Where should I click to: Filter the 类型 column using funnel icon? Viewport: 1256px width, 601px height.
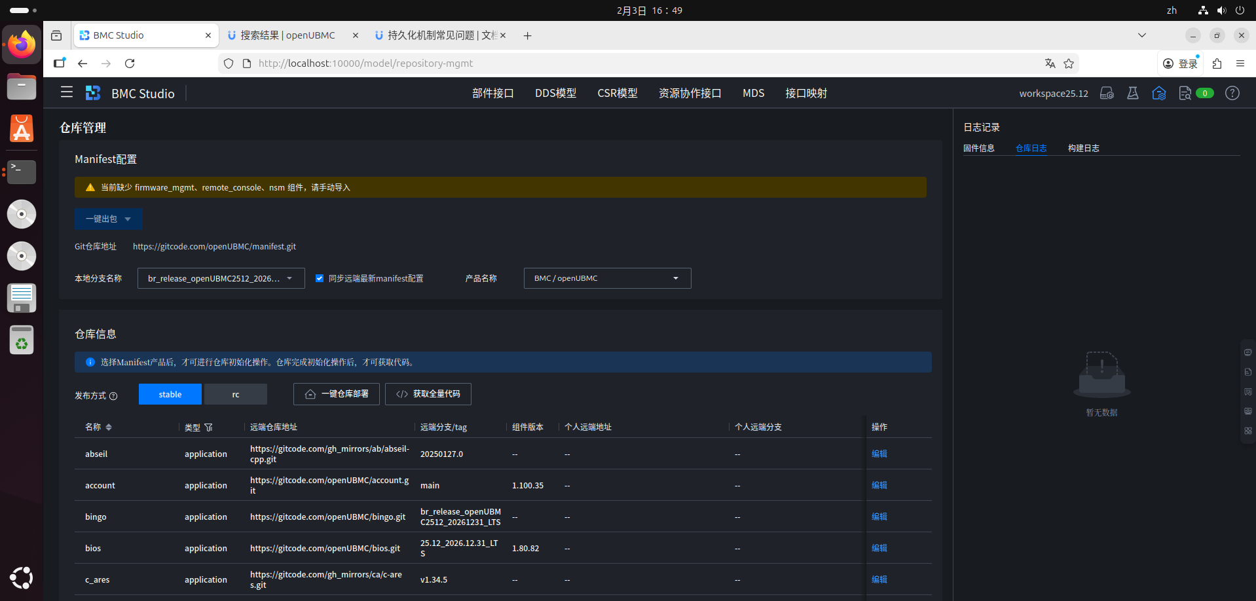pos(209,428)
